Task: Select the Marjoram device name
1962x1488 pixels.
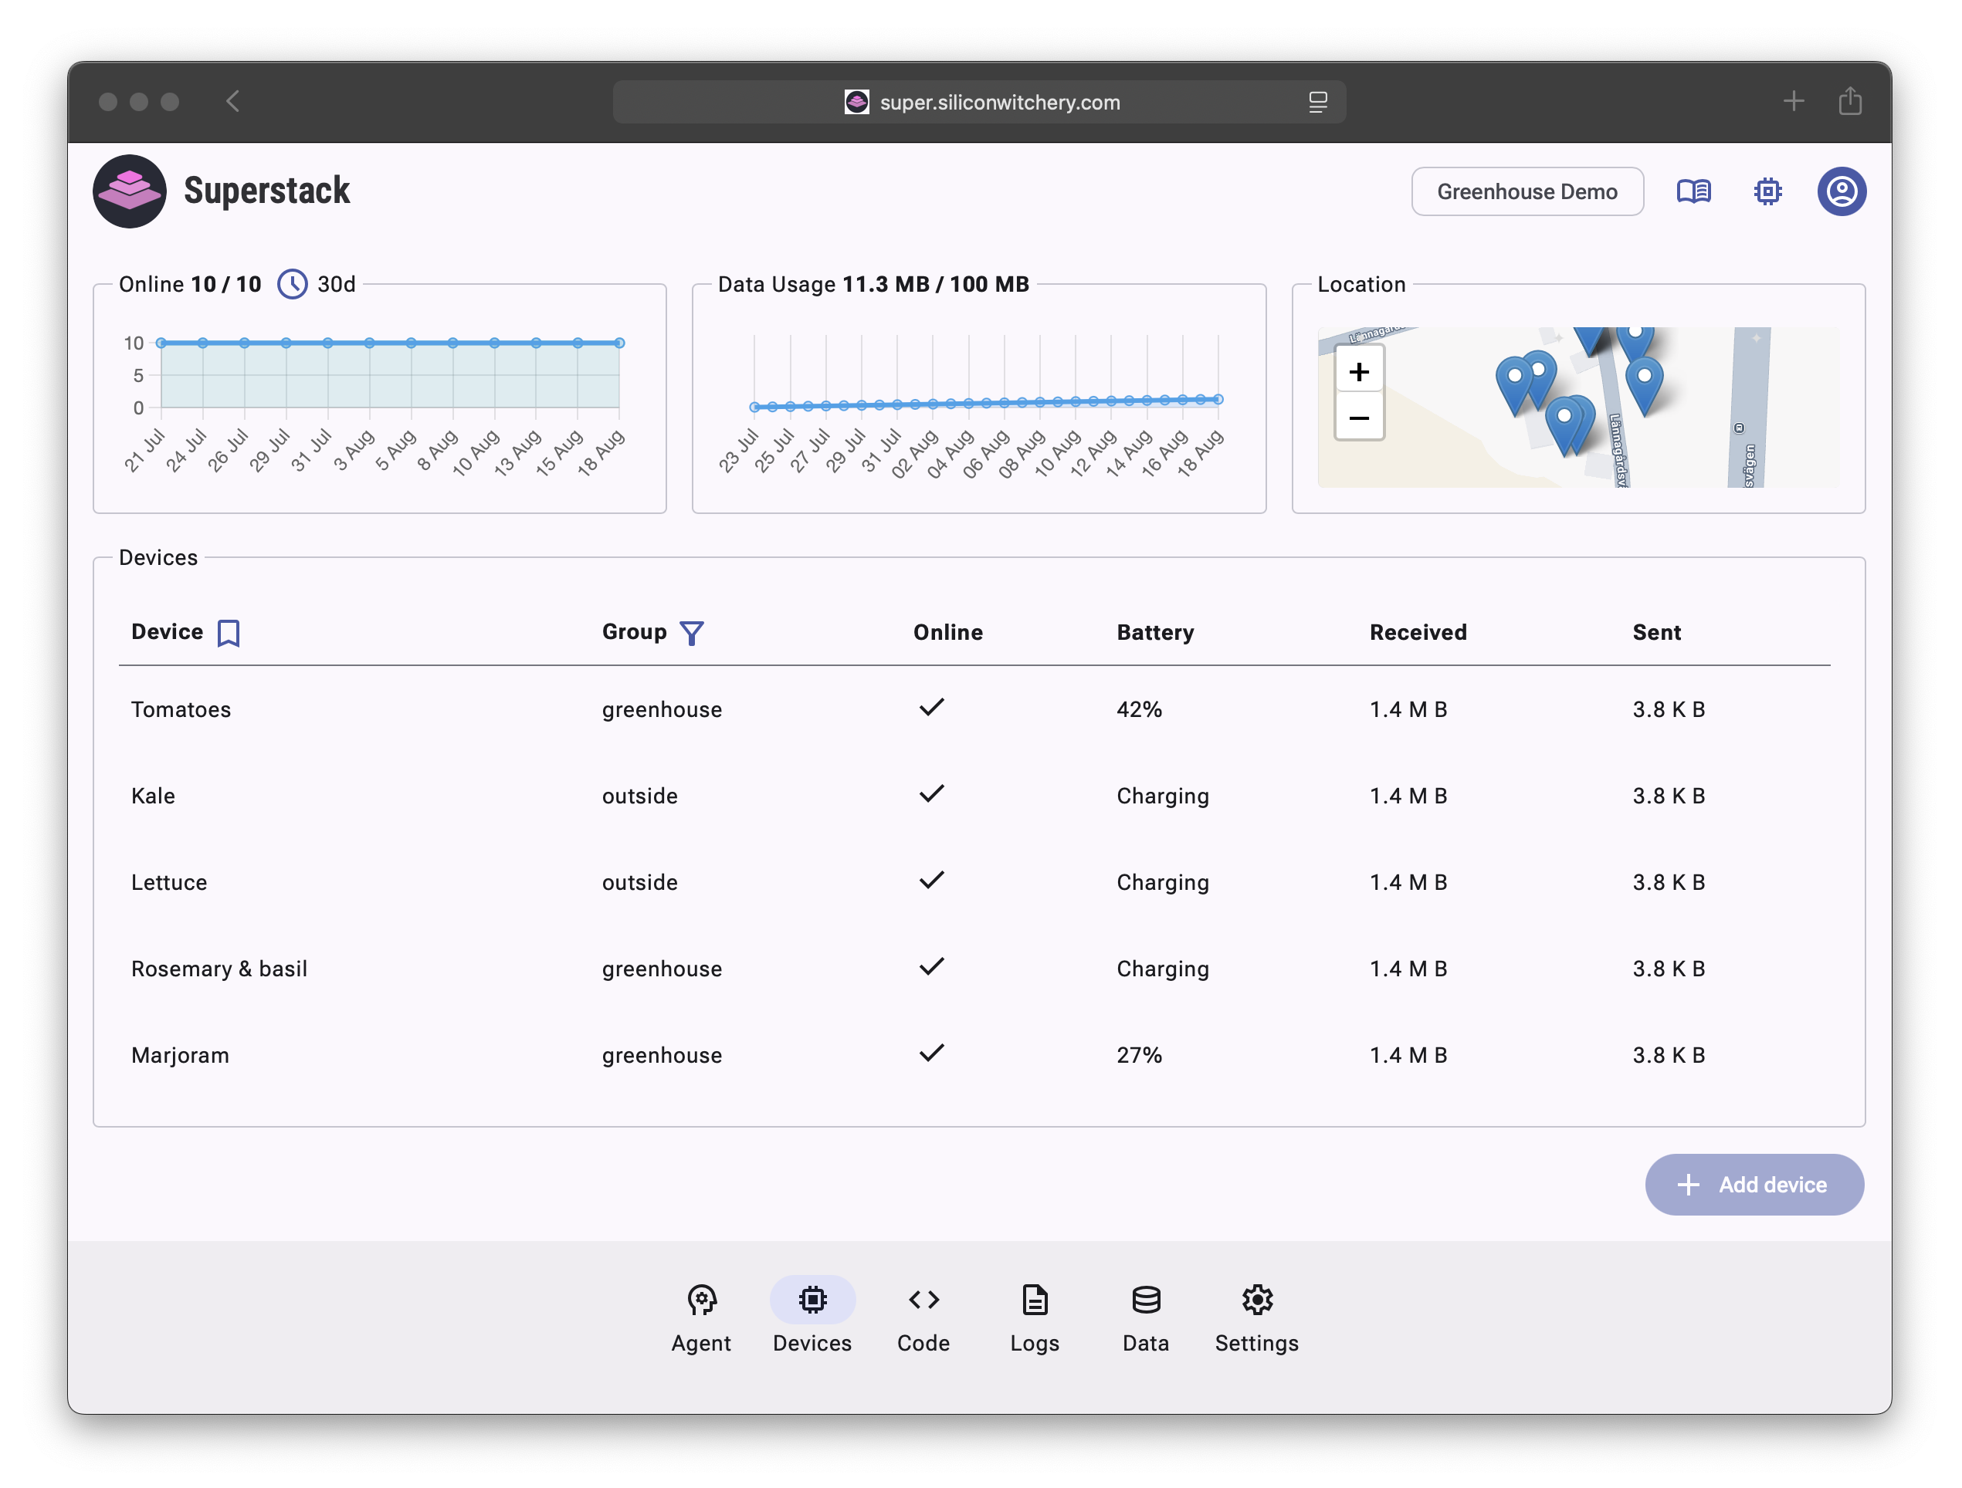Action: pos(180,1055)
